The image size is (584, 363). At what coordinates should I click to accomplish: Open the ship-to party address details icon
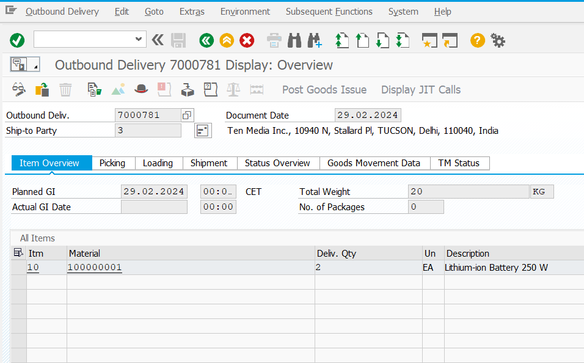(203, 131)
